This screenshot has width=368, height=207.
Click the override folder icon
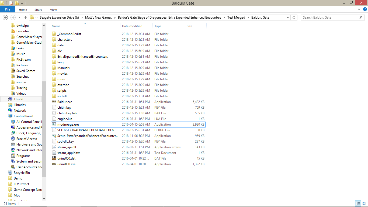[54, 85]
